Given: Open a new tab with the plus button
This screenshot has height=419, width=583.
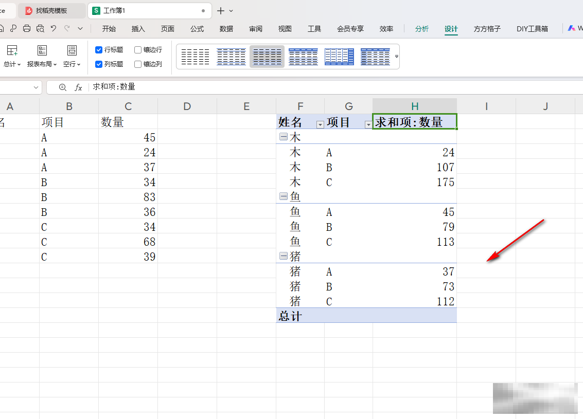Looking at the screenshot, I should [220, 10].
